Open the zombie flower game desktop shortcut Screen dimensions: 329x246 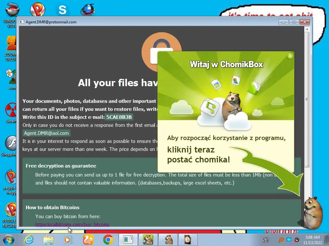(11, 79)
